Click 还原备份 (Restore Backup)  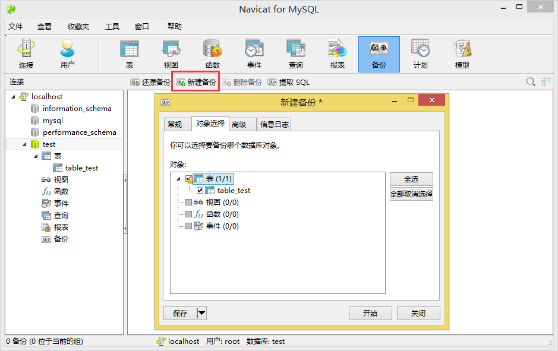(x=150, y=82)
